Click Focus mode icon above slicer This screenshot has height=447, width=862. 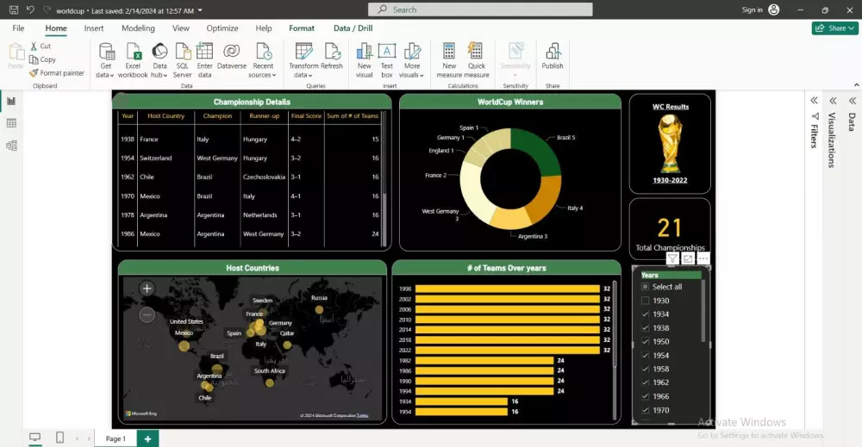pyautogui.click(x=688, y=258)
